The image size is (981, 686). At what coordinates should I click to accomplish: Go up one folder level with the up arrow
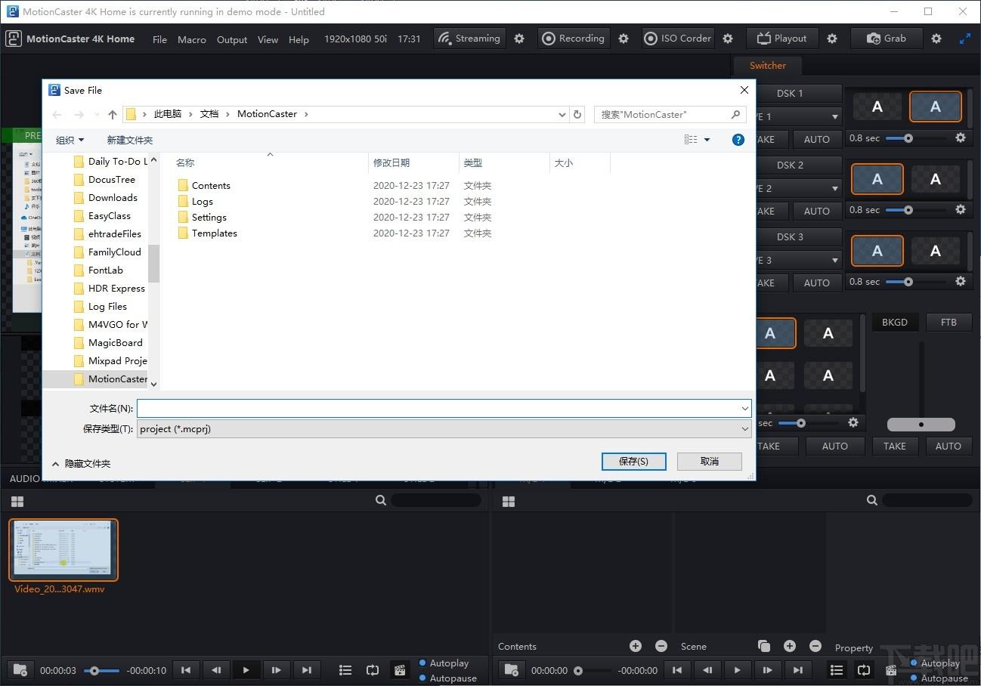113,114
